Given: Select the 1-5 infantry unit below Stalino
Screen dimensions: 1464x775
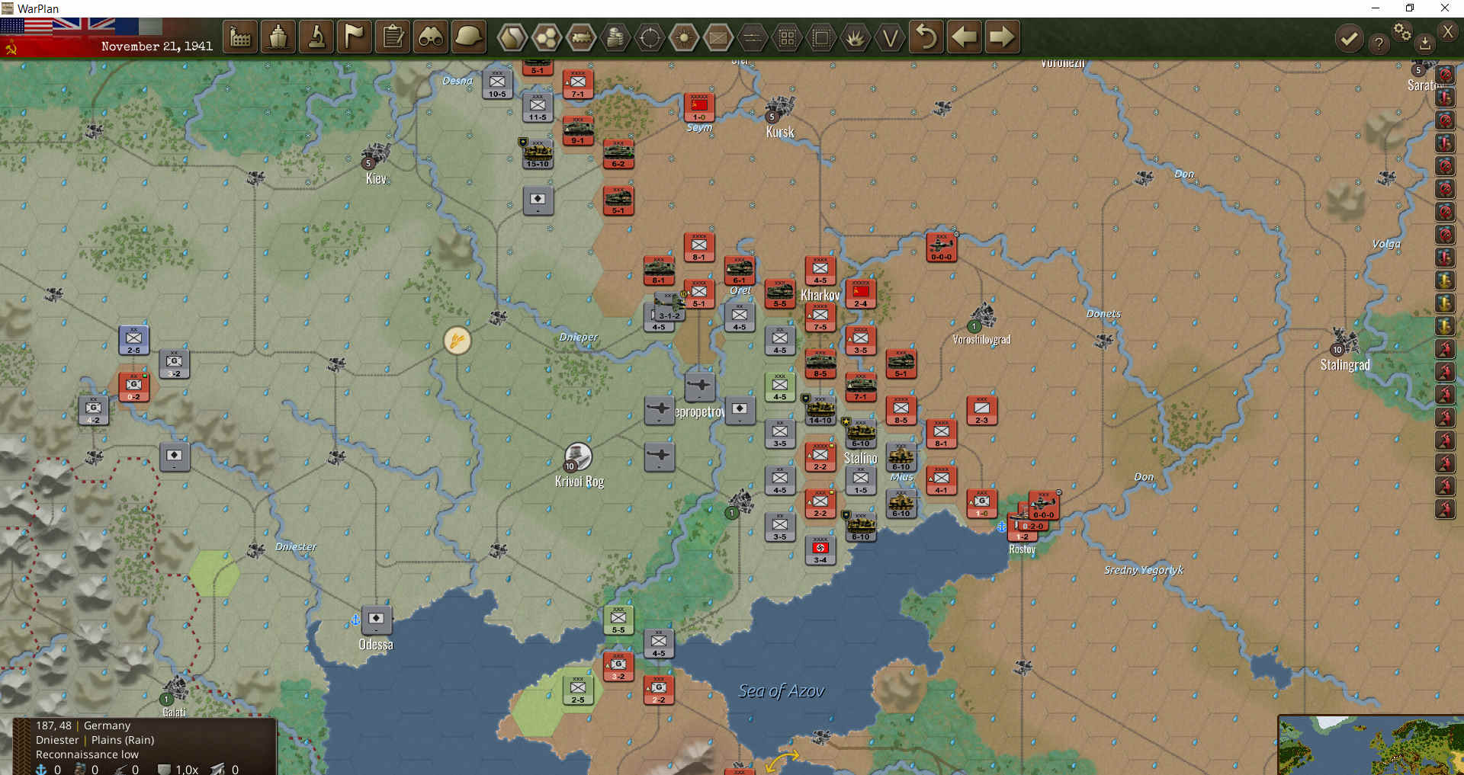Looking at the screenshot, I should 861,480.
